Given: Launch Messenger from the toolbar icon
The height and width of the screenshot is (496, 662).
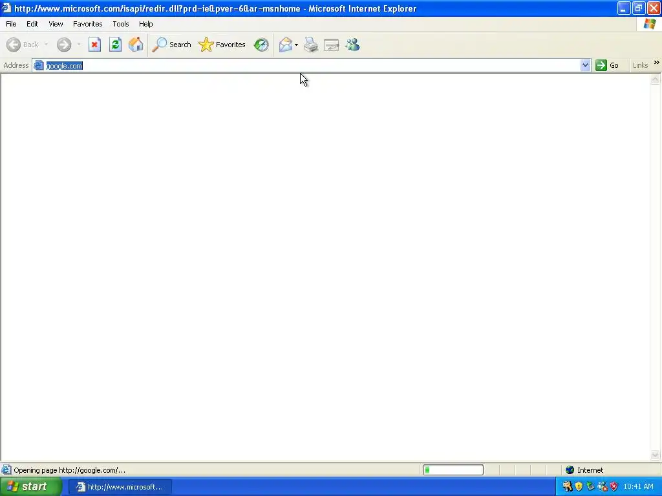Looking at the screenshot, I should pos(352,45).
